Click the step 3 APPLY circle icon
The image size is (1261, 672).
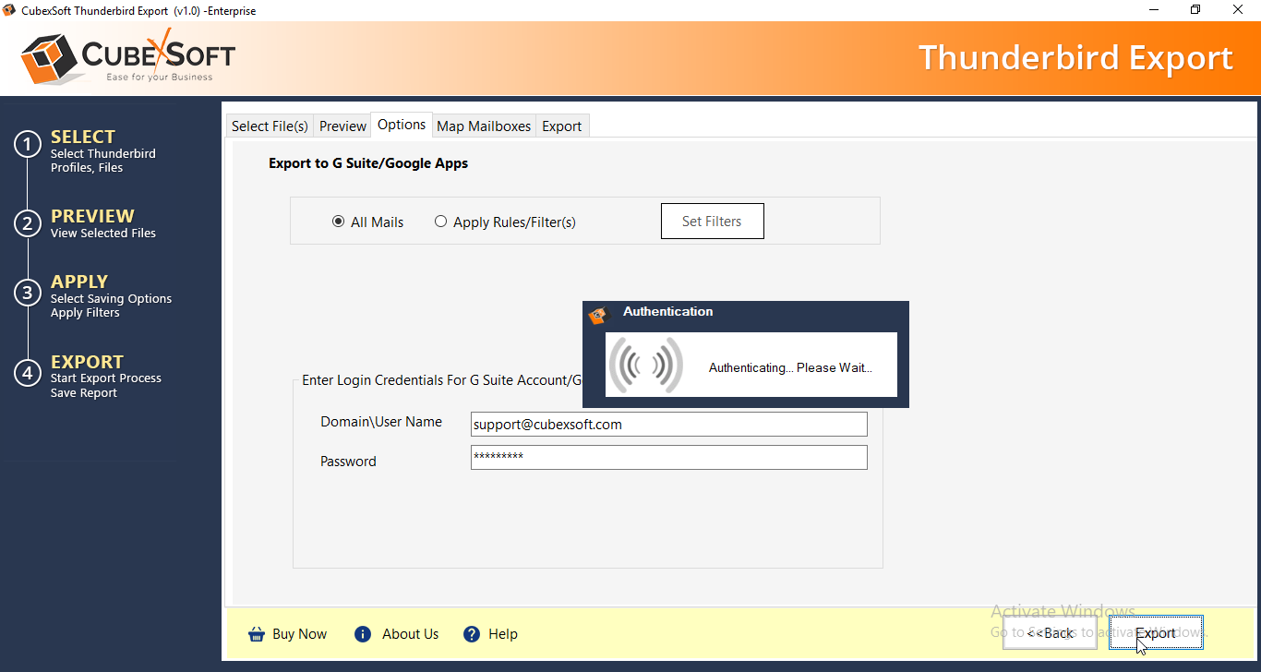pos(28,294)
